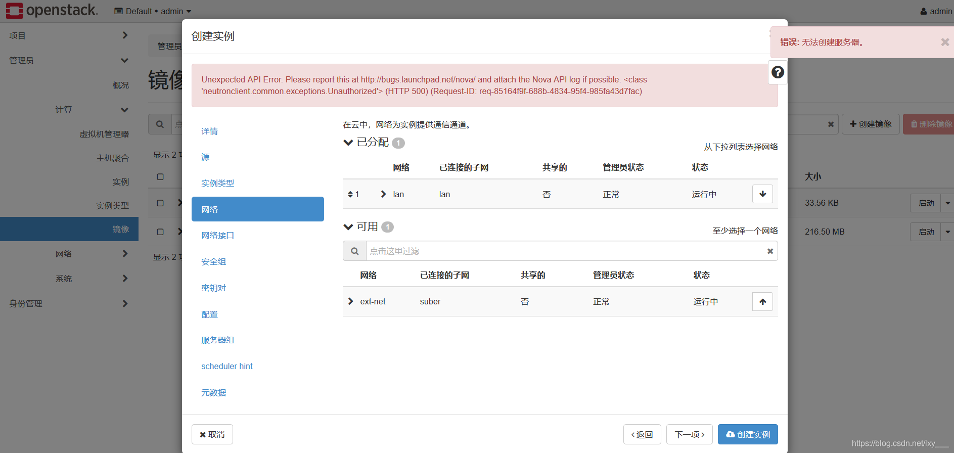Expand details of the ext-net row
The width and height of the screenshot is (954, 453).
[x=350, y=301]
